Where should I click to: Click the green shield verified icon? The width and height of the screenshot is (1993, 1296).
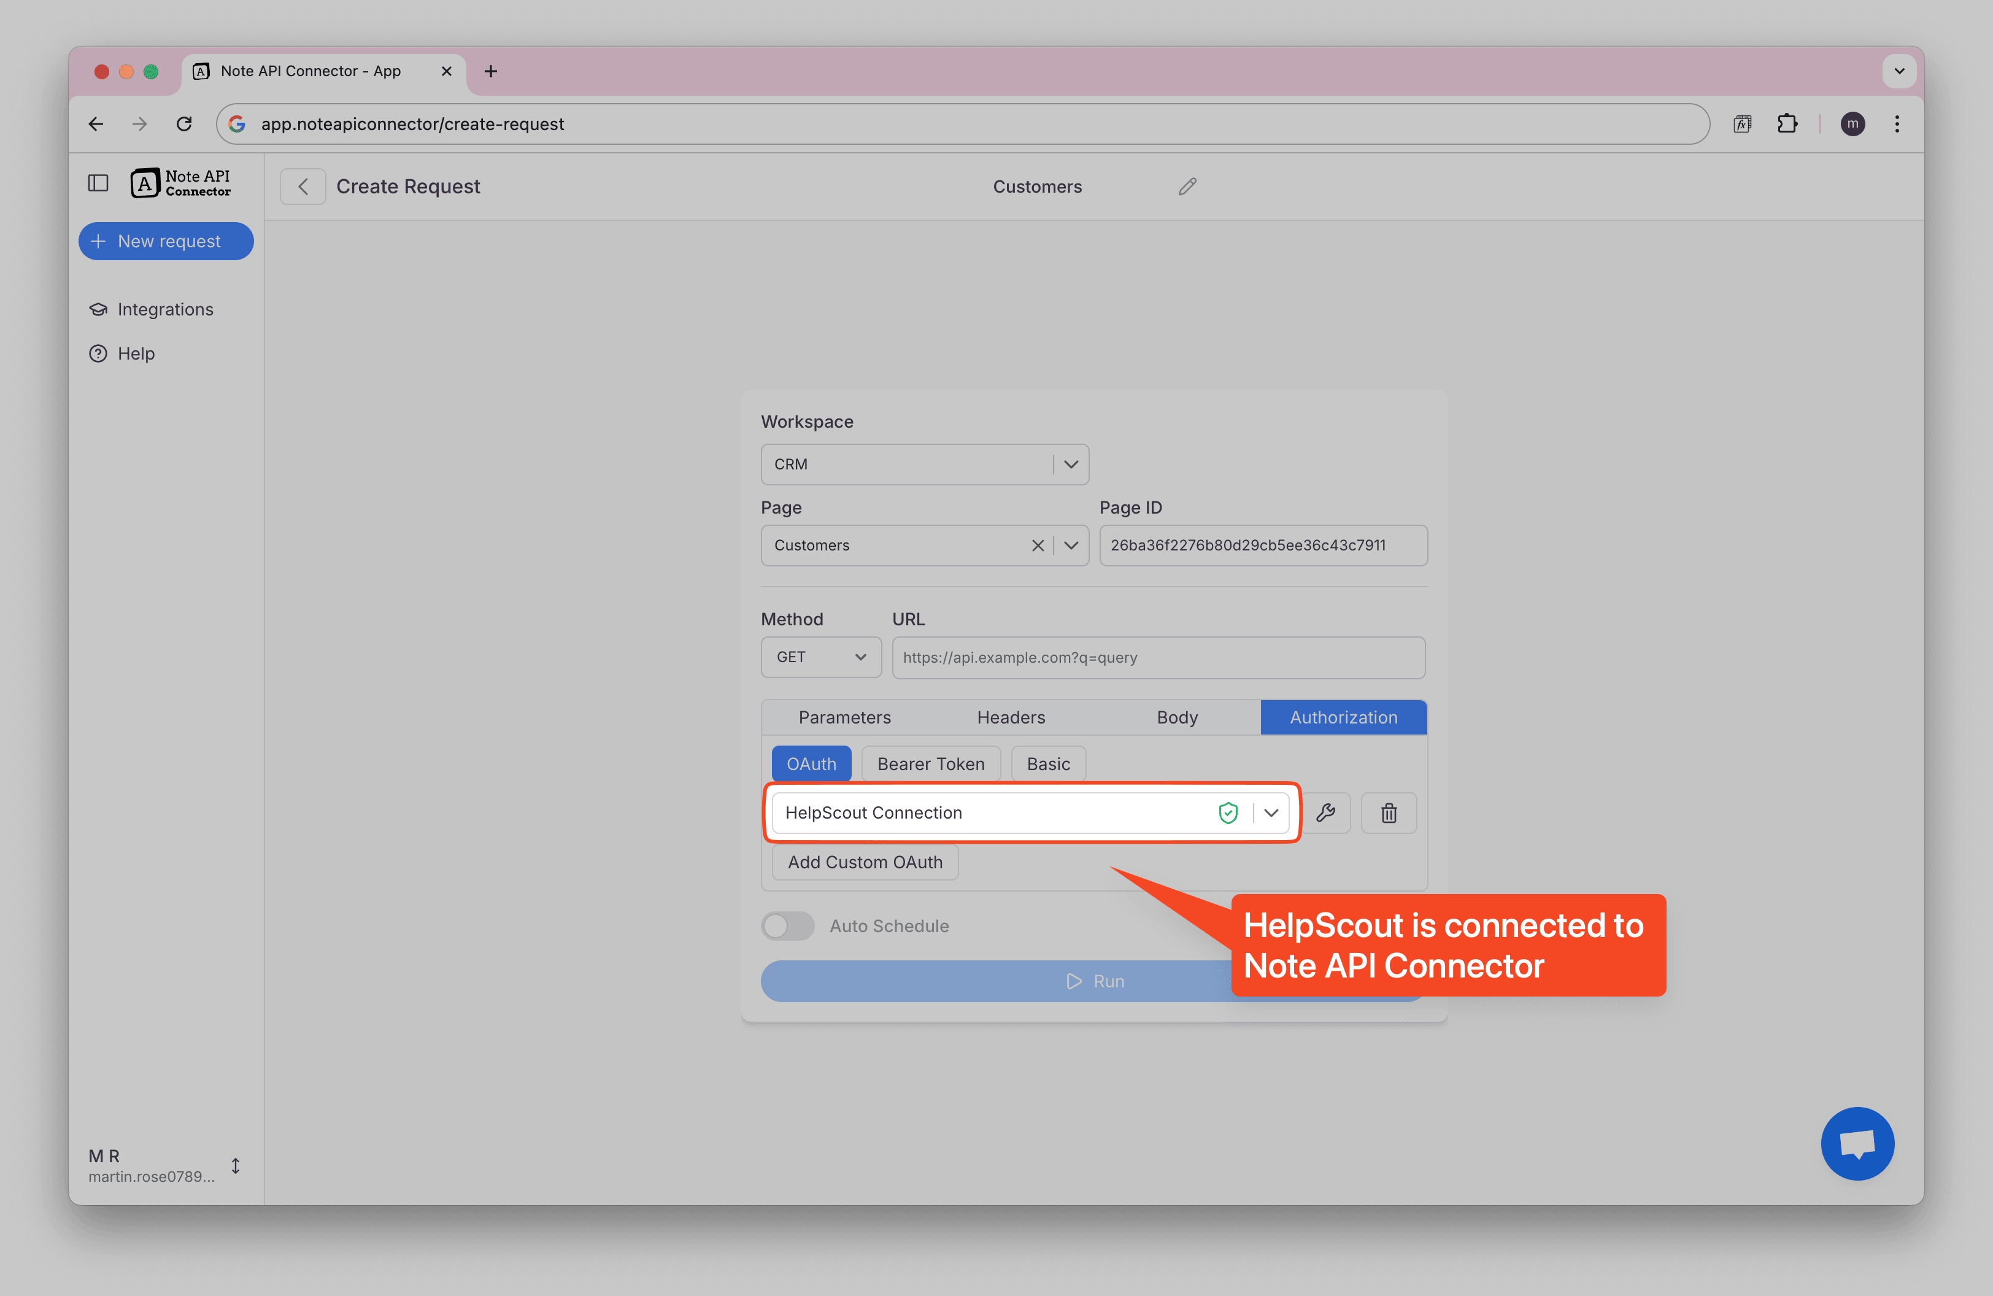point(1228,813)
